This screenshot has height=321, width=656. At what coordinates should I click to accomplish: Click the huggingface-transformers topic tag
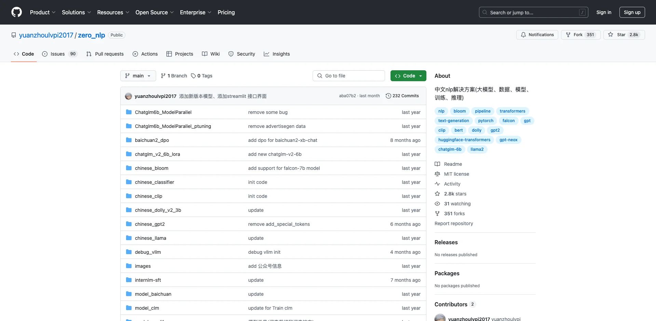[x=464, y=140]
